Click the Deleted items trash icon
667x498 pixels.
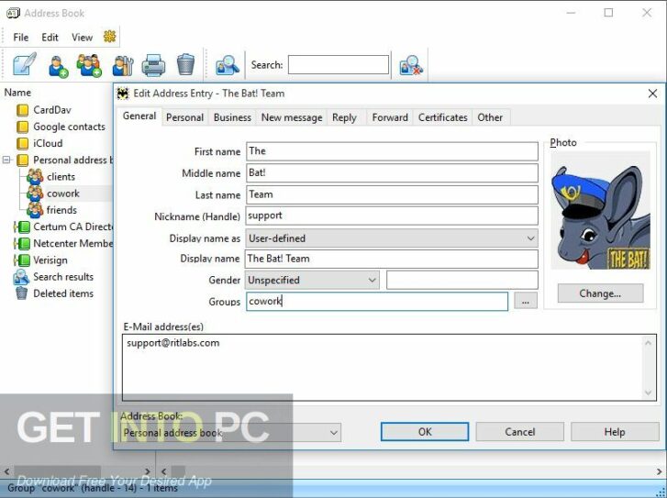21,293
